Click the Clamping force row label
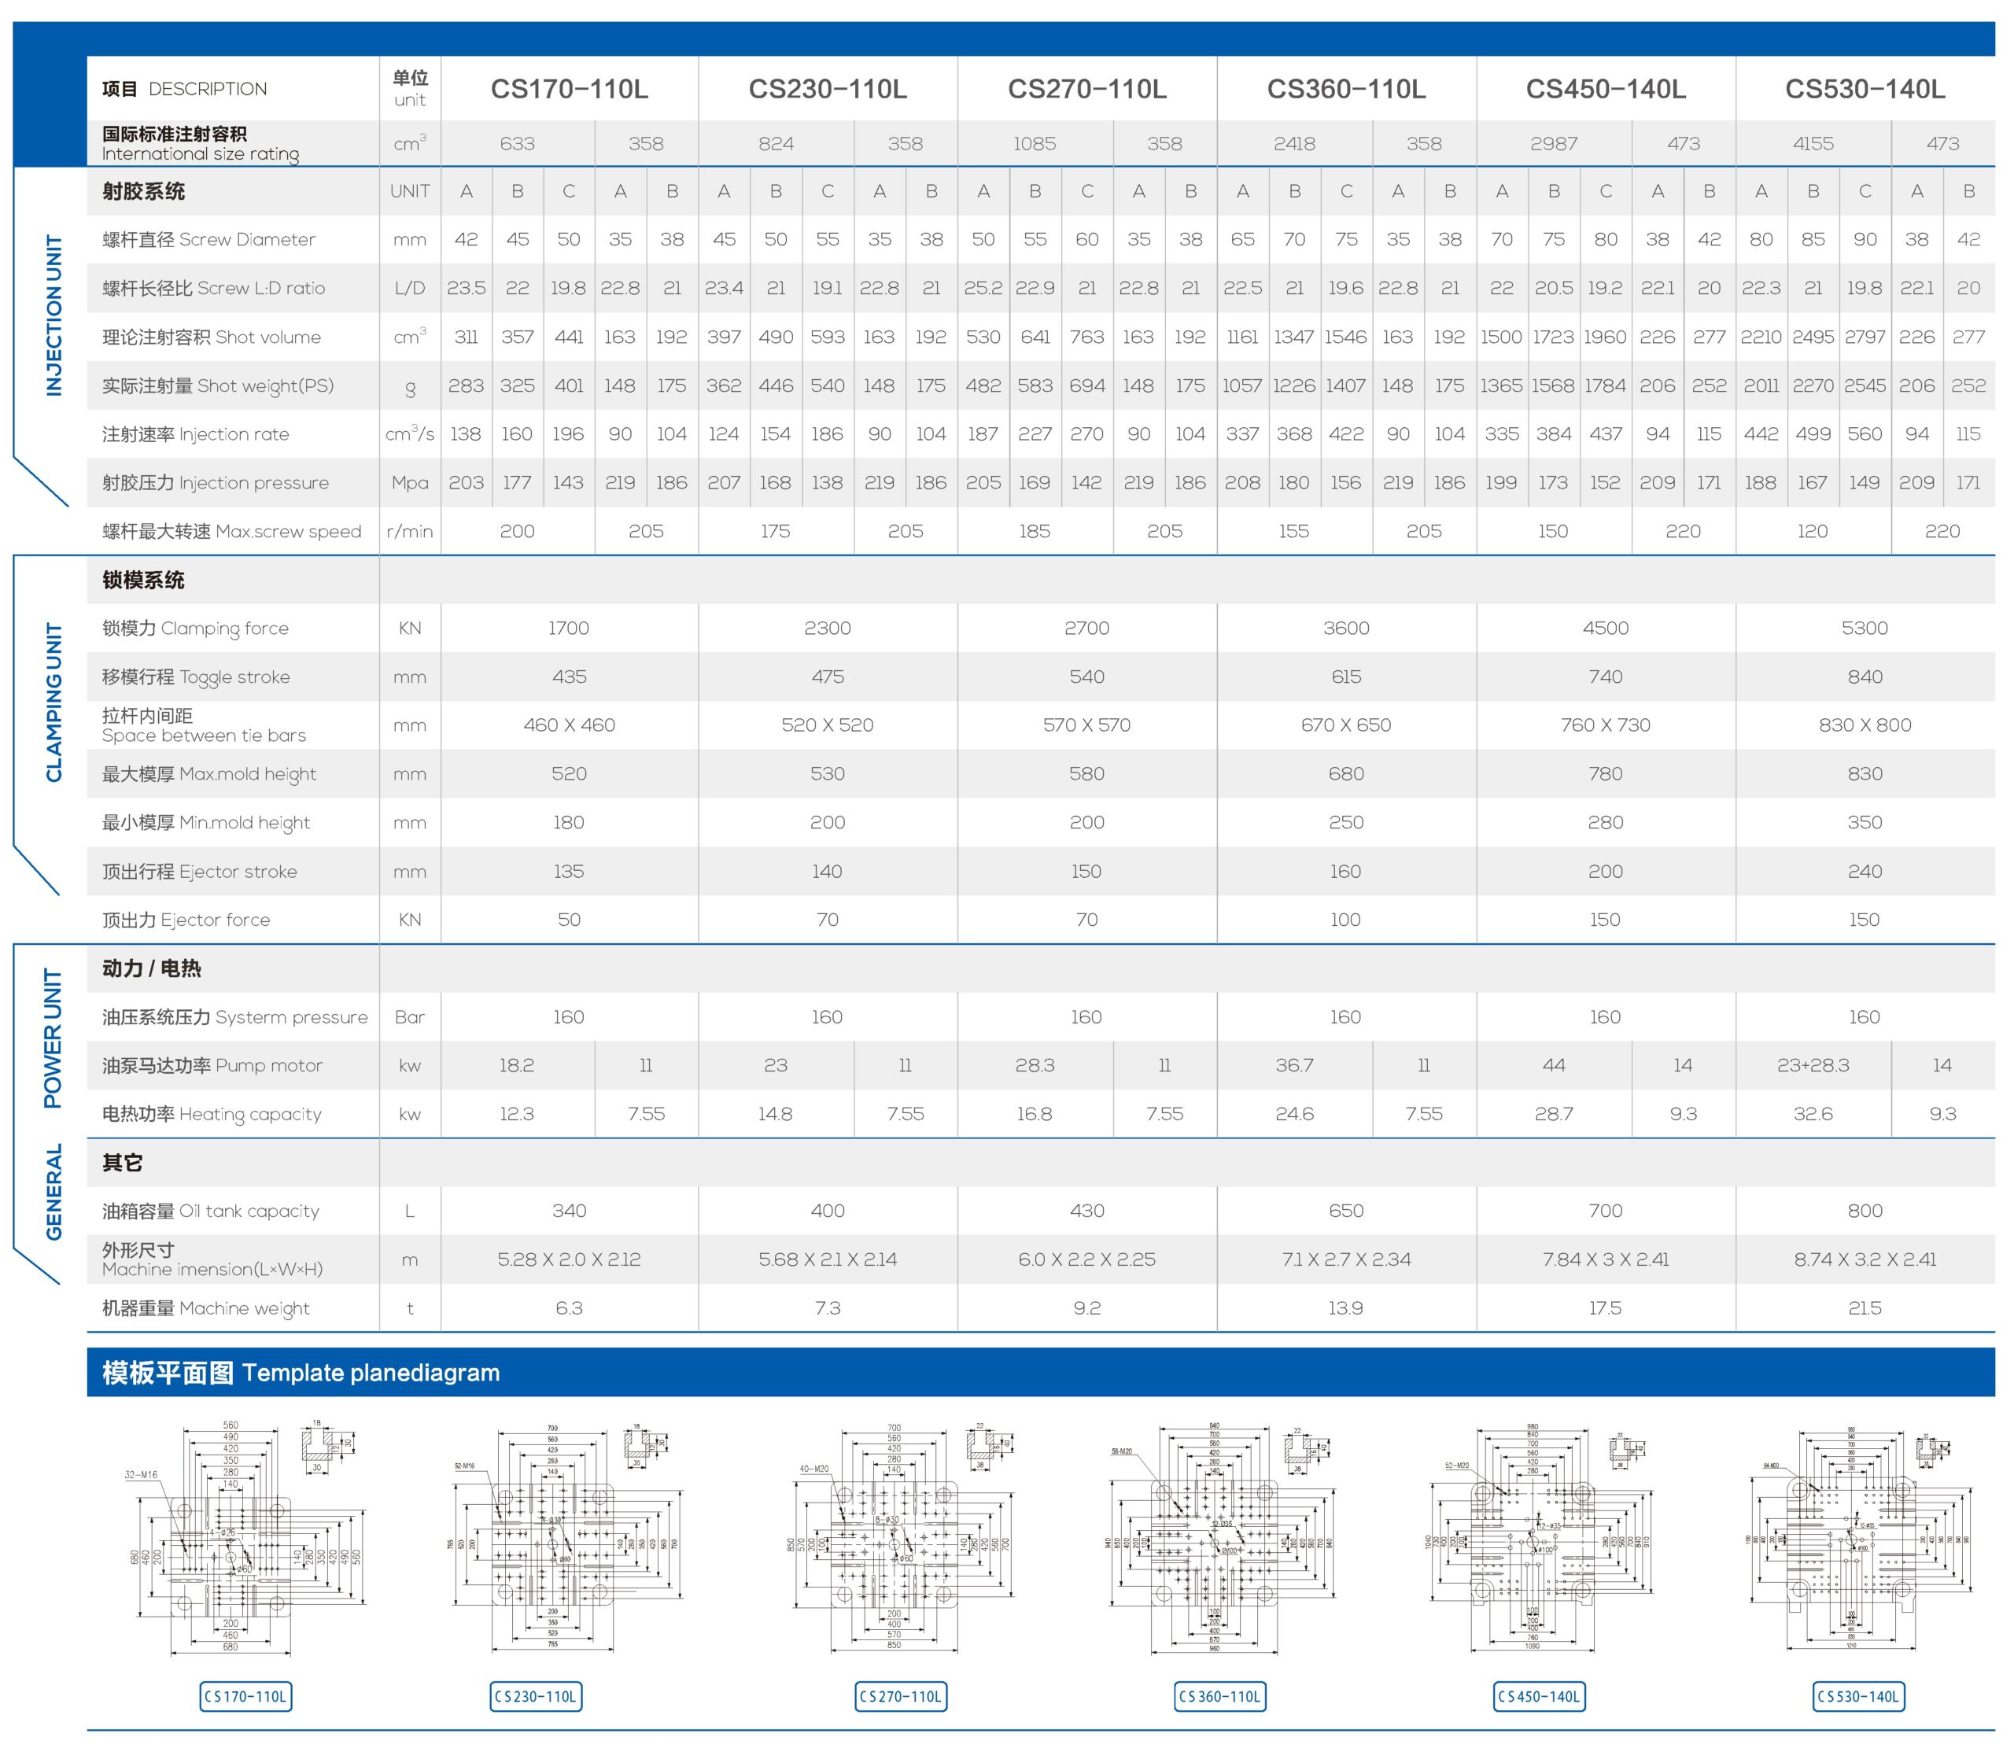The image size is (2014, 1759). [195, 629]
